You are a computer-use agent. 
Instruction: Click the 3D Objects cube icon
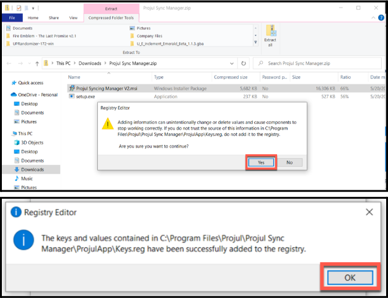tap(17, 142)
